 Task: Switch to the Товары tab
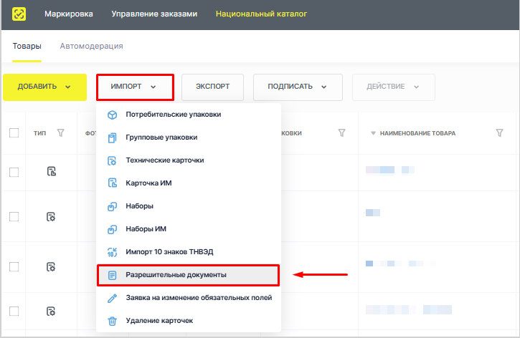point(27,46)
